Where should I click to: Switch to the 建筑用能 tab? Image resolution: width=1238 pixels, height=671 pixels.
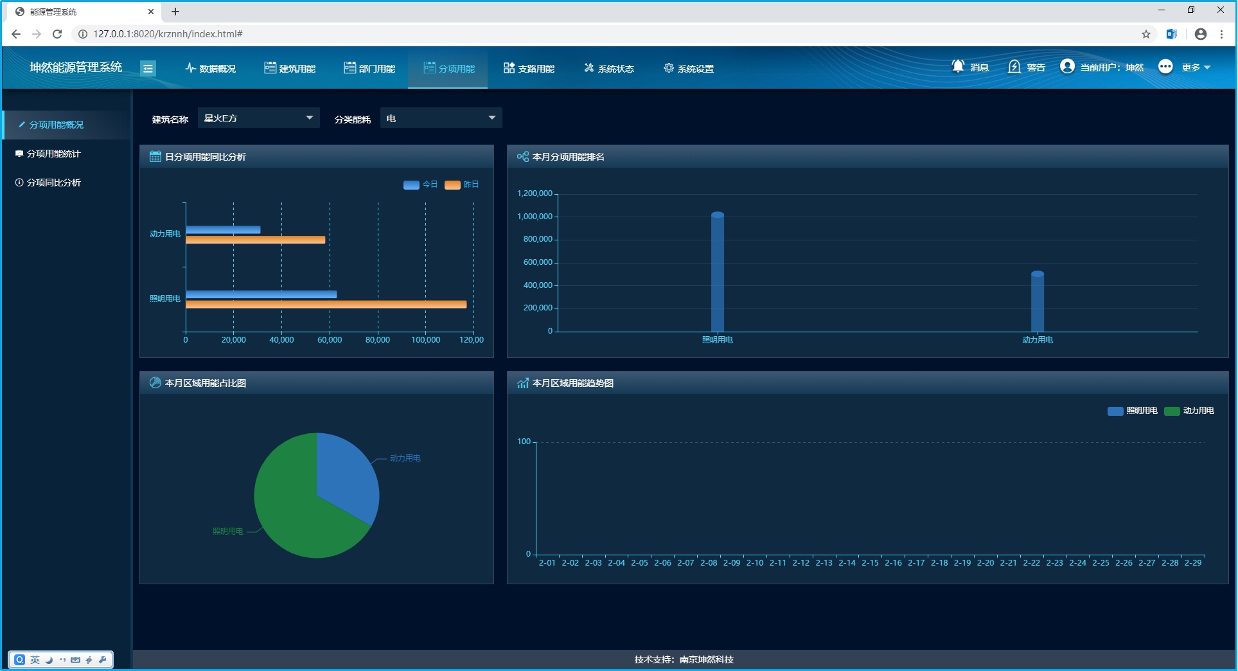tap(290, 68)
